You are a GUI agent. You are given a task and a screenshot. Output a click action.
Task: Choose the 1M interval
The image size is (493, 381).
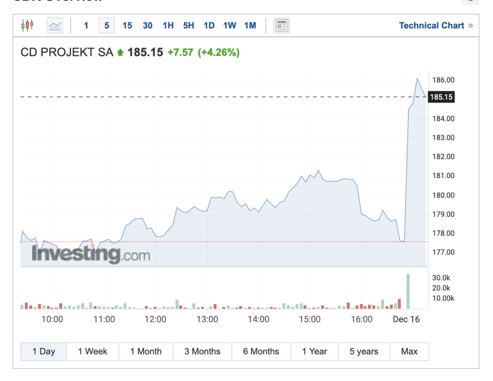coord(250,25)
